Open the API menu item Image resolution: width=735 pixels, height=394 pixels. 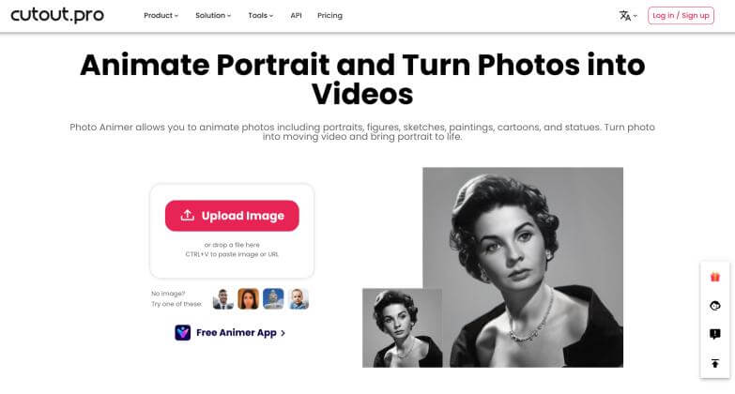[x=296, y=16]
